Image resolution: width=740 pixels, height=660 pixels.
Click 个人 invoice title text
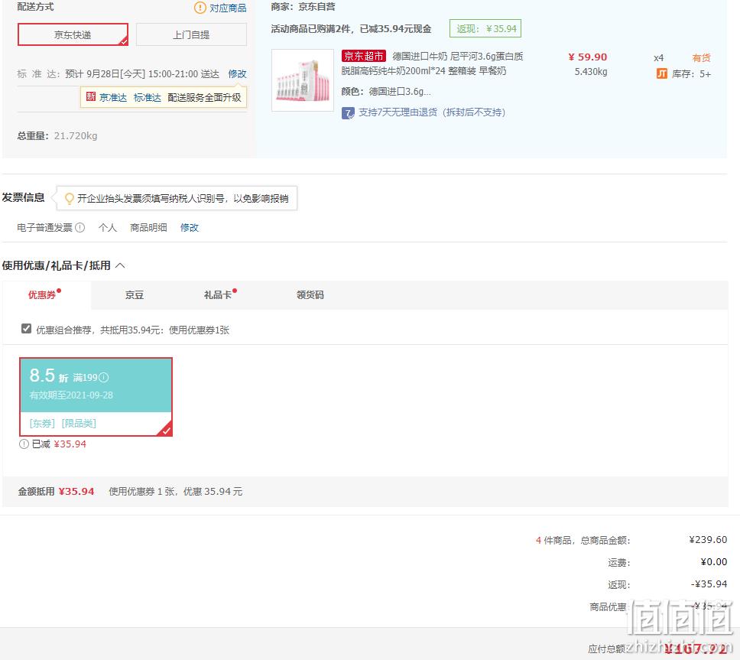[108, 228]
